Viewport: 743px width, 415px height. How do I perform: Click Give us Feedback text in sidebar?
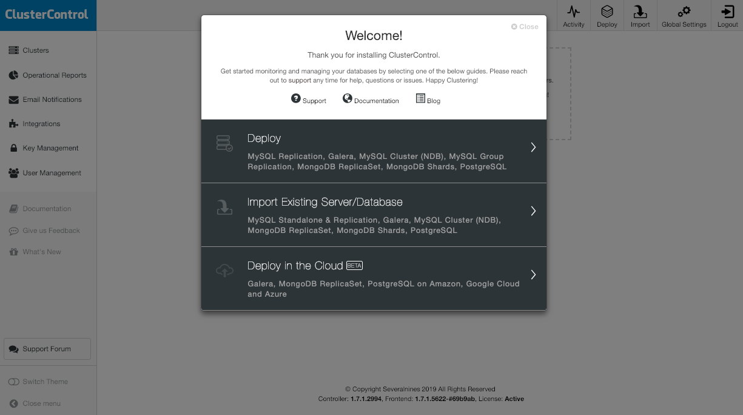tap(52, 231)
